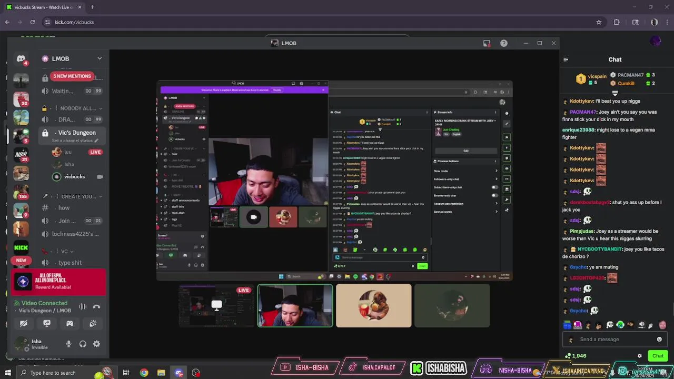
Task: Mute the microphone in Discord user panel
Action: [x=68, y=344]
